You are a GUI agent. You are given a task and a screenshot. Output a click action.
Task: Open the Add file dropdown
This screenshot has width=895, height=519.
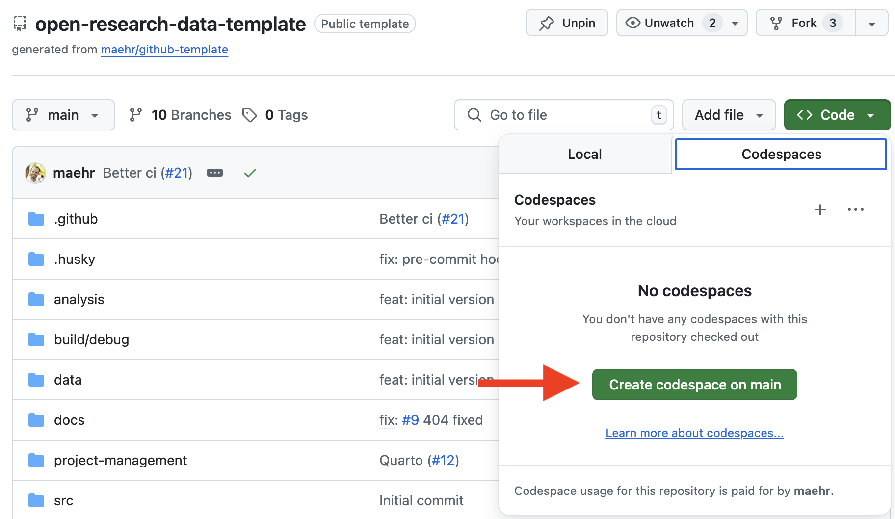coord(729,115)
